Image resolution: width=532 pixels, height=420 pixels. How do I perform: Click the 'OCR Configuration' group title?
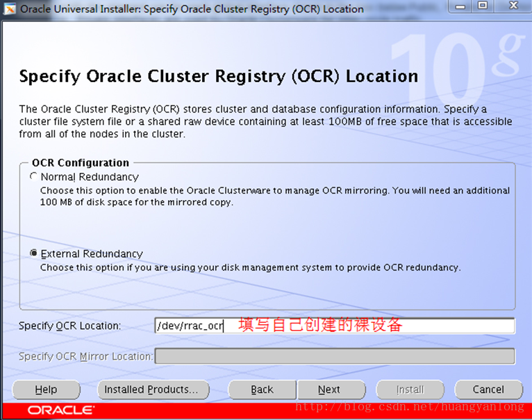click(81, 162)
